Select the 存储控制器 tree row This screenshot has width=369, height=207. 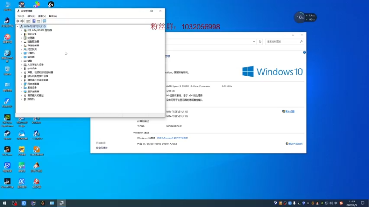tap(31, 46)
